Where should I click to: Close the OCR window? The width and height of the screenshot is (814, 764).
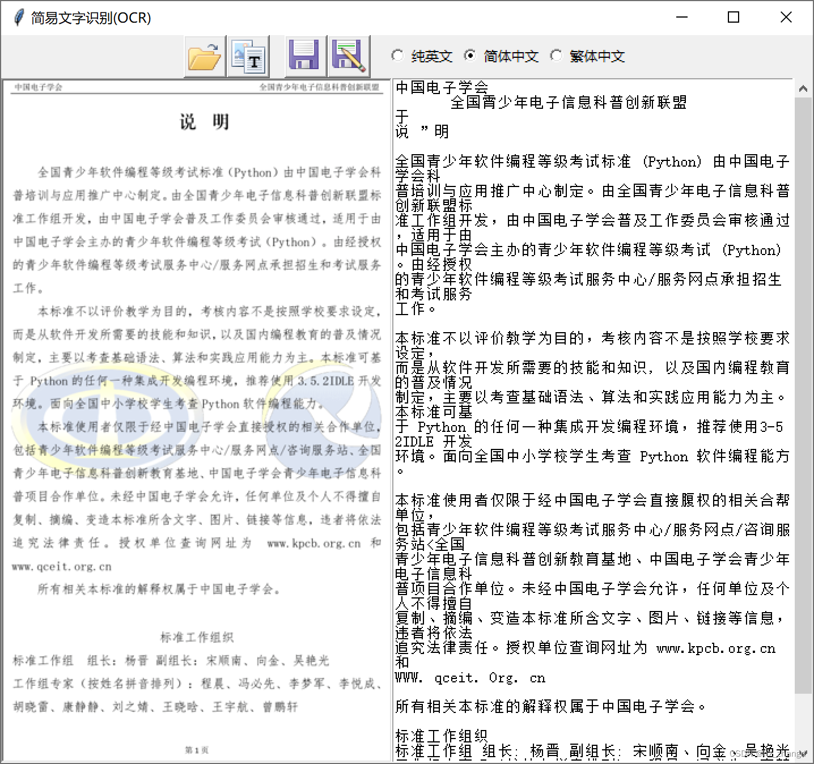(x=786, y=18)
